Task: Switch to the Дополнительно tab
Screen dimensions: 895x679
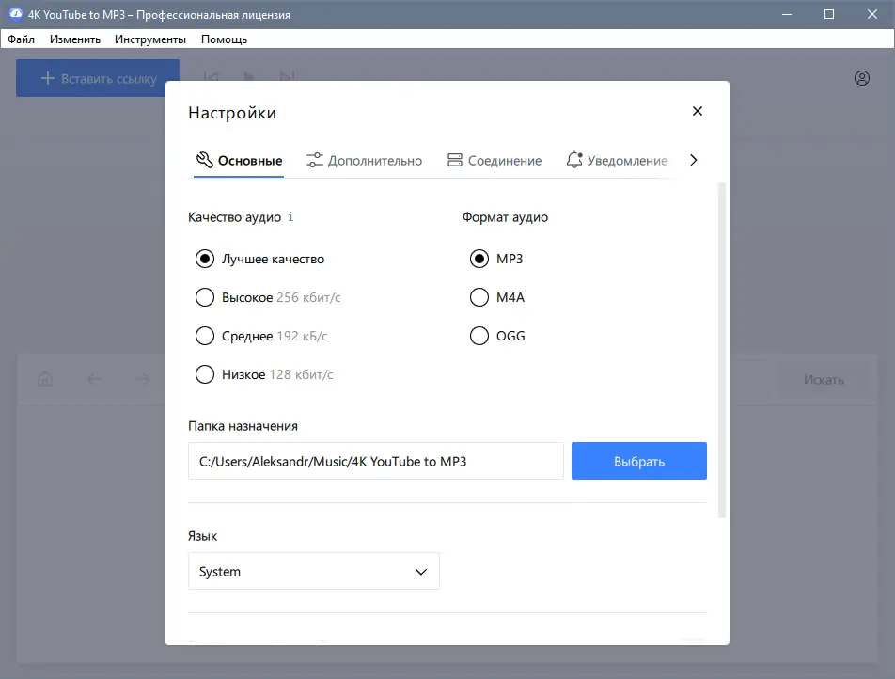Action: [x=364, y=161]
